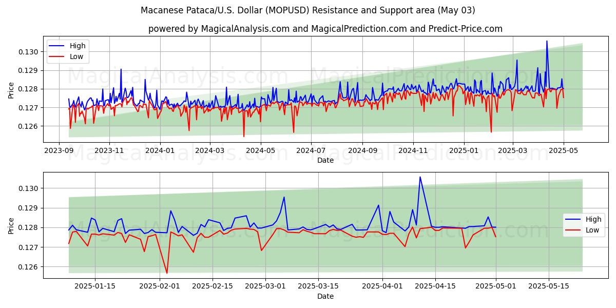
Task: Click the 0.129 price tick on the bottom chart
Action: [x=29, y=208]
